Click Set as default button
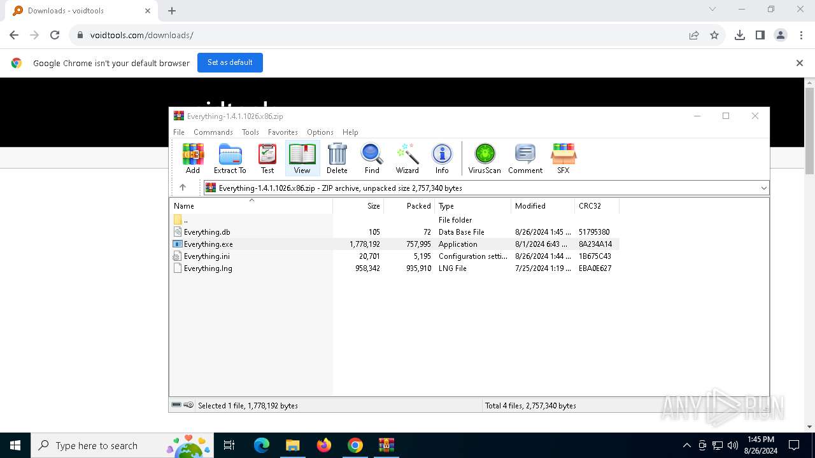The width and height of the screenshot is (815, 458). (x=230, y=62)
